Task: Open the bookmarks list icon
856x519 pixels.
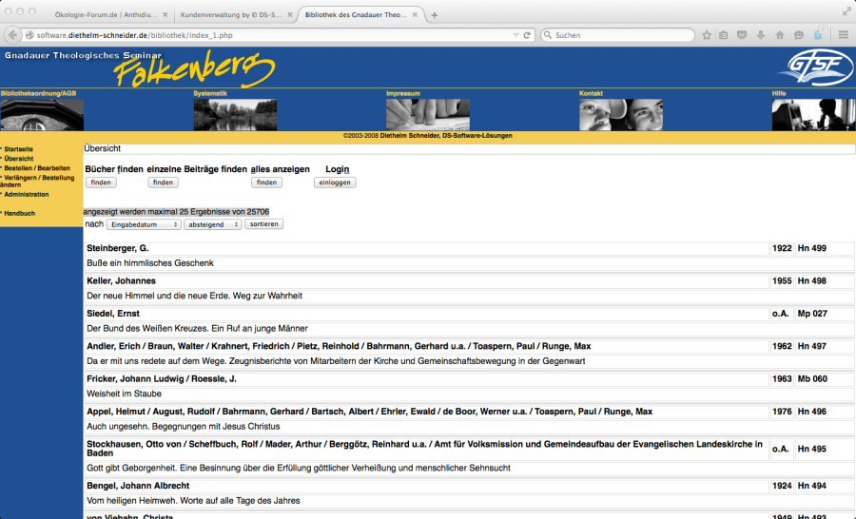Action: (724, 35)
